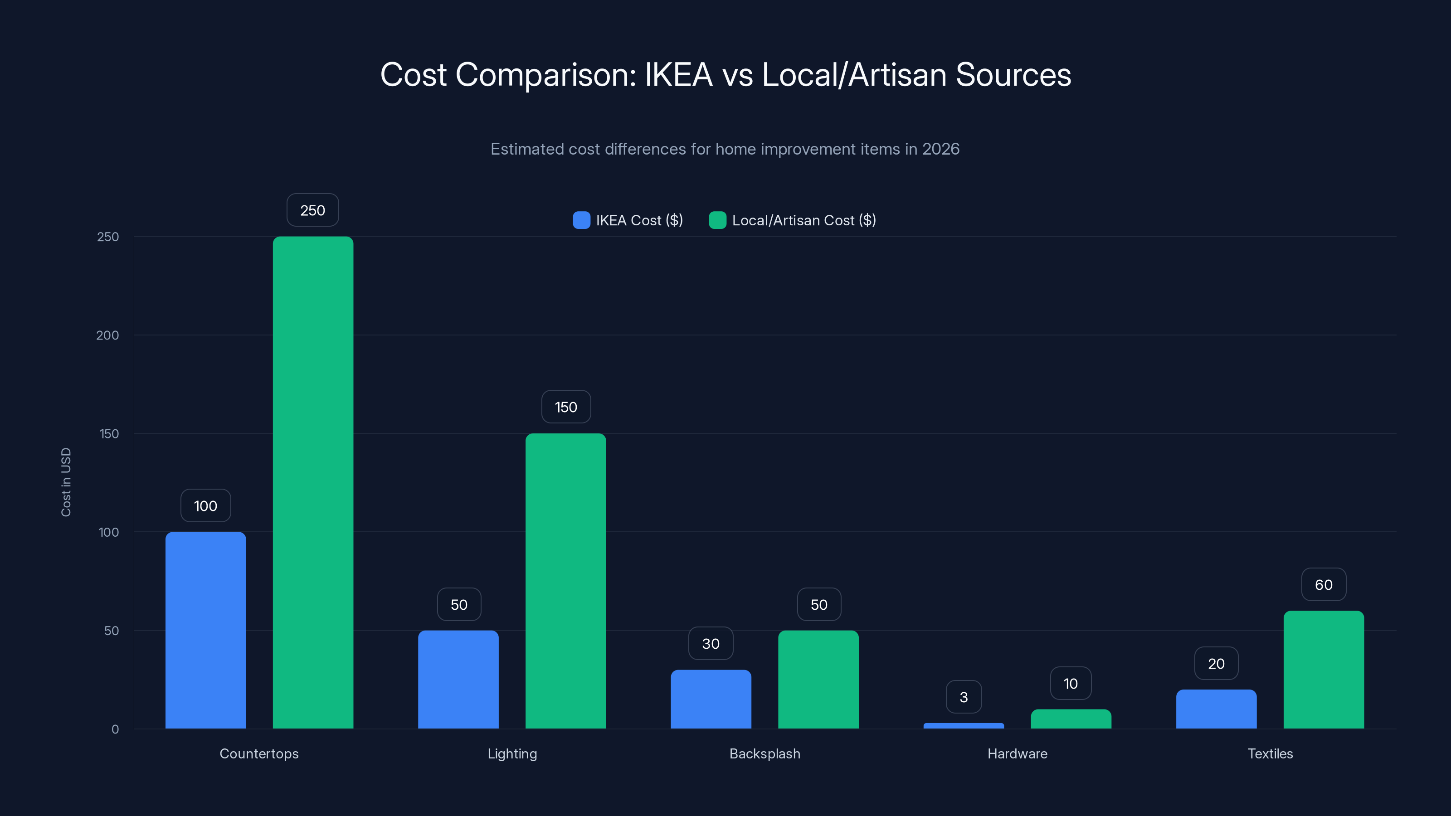Click the blue Backsplash IKEA bar
The width and height of the screenshot is (1451, 816).
pyautogui.click(x=711, y=699)
